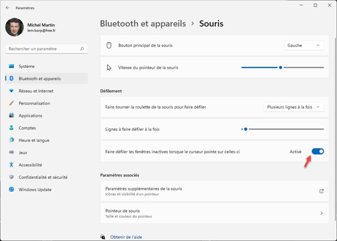Click the Confidentialité et sécurité shield icon

point(11,177)
